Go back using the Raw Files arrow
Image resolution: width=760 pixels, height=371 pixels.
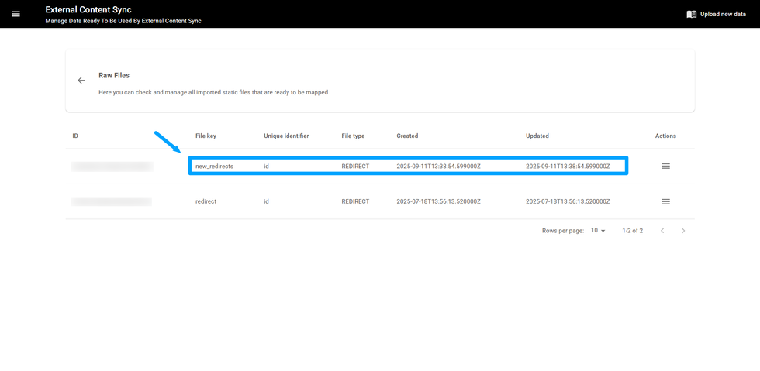81,81
